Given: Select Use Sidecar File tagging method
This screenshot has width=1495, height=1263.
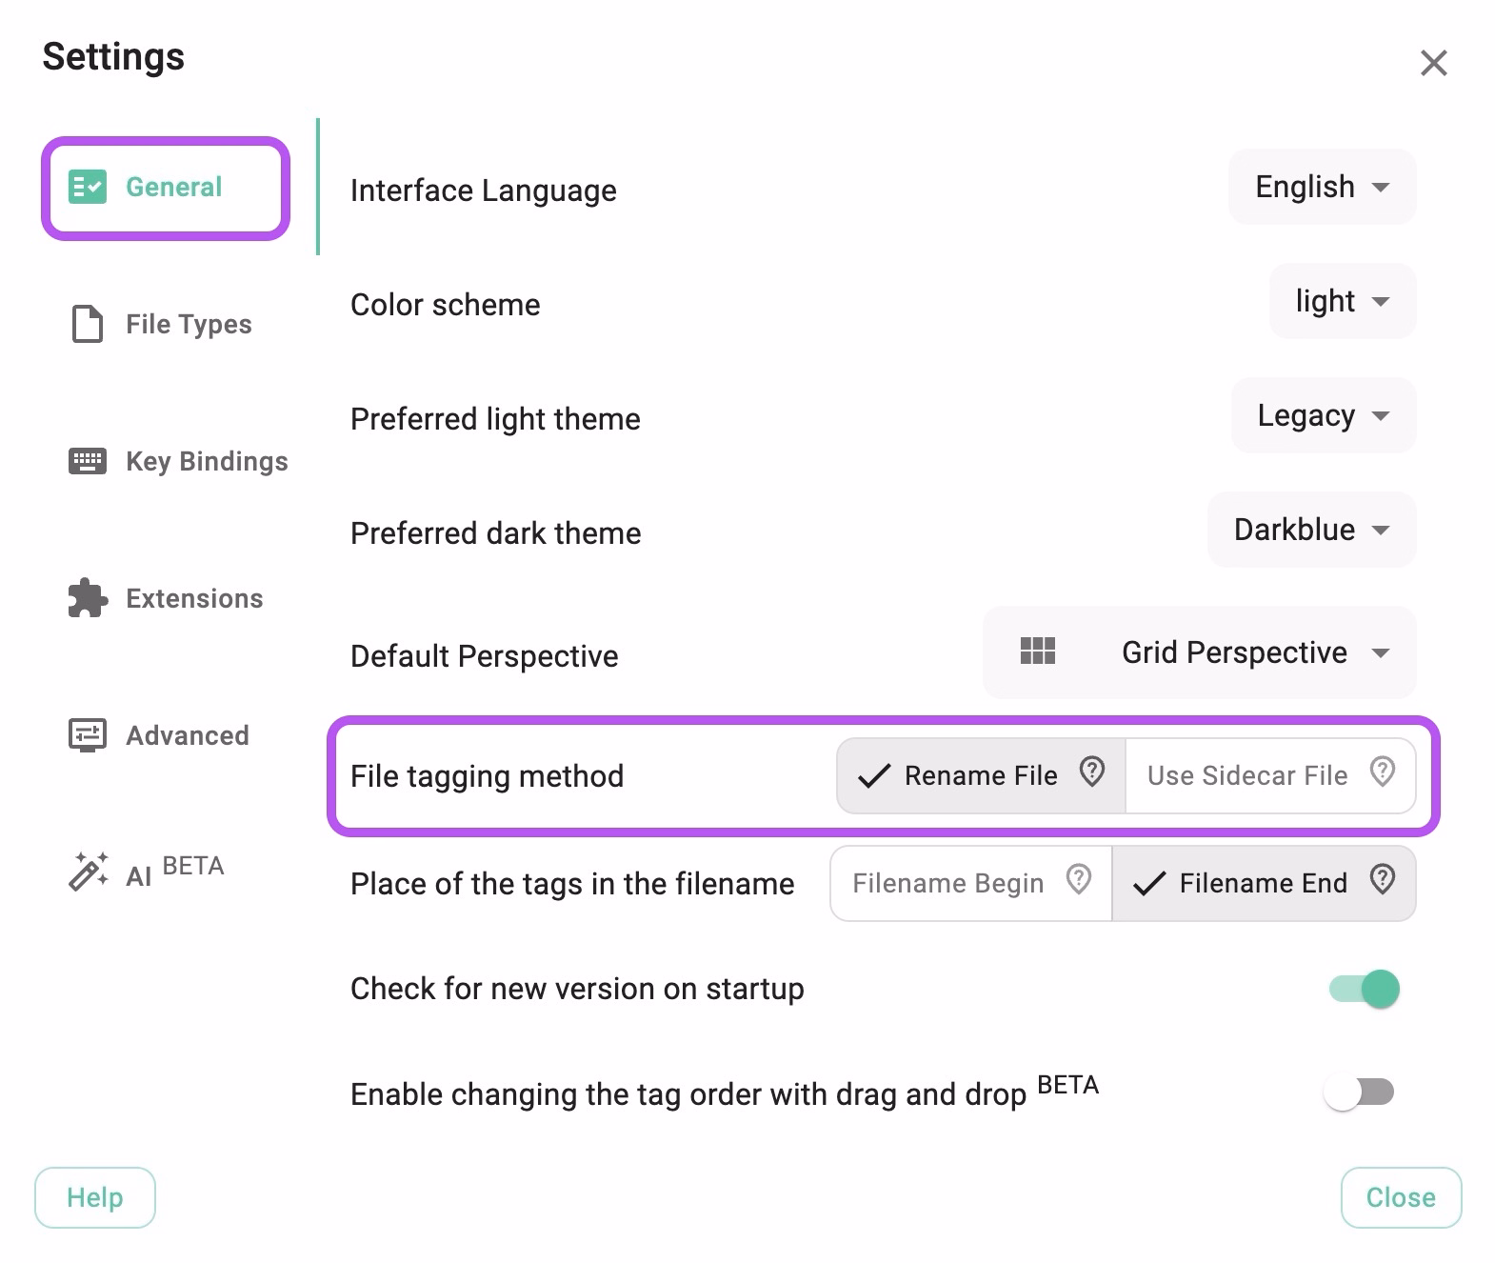Looking at the screenshot, I should click(1247, 774).
